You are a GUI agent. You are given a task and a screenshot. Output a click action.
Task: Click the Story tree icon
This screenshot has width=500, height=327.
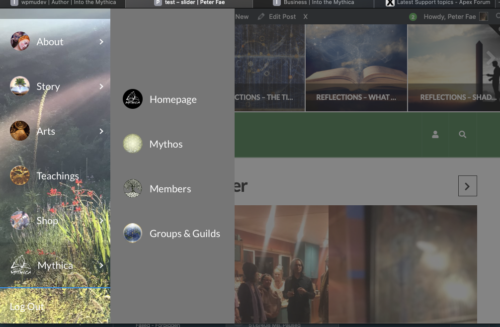[20, 86]
